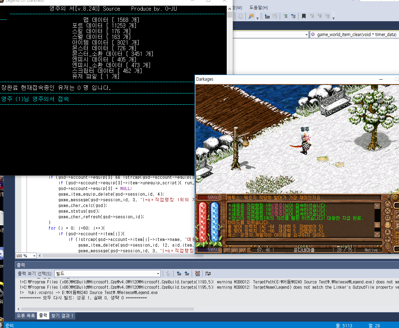Click crossed swords round button in Darkages
The height and width of the screenshot is (328, 399).
click(387, 211)
